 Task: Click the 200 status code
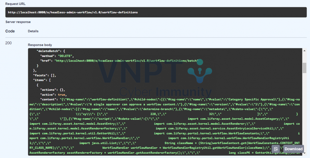point(8,43)
